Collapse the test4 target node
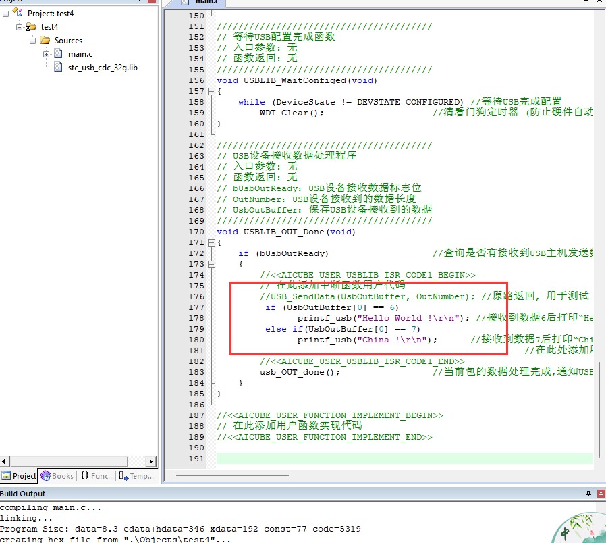The image size is (606, 543). tap(19, 27)
